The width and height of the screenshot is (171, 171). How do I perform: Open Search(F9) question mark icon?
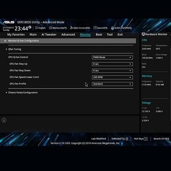pyautogui.click(x=95, y=28)
